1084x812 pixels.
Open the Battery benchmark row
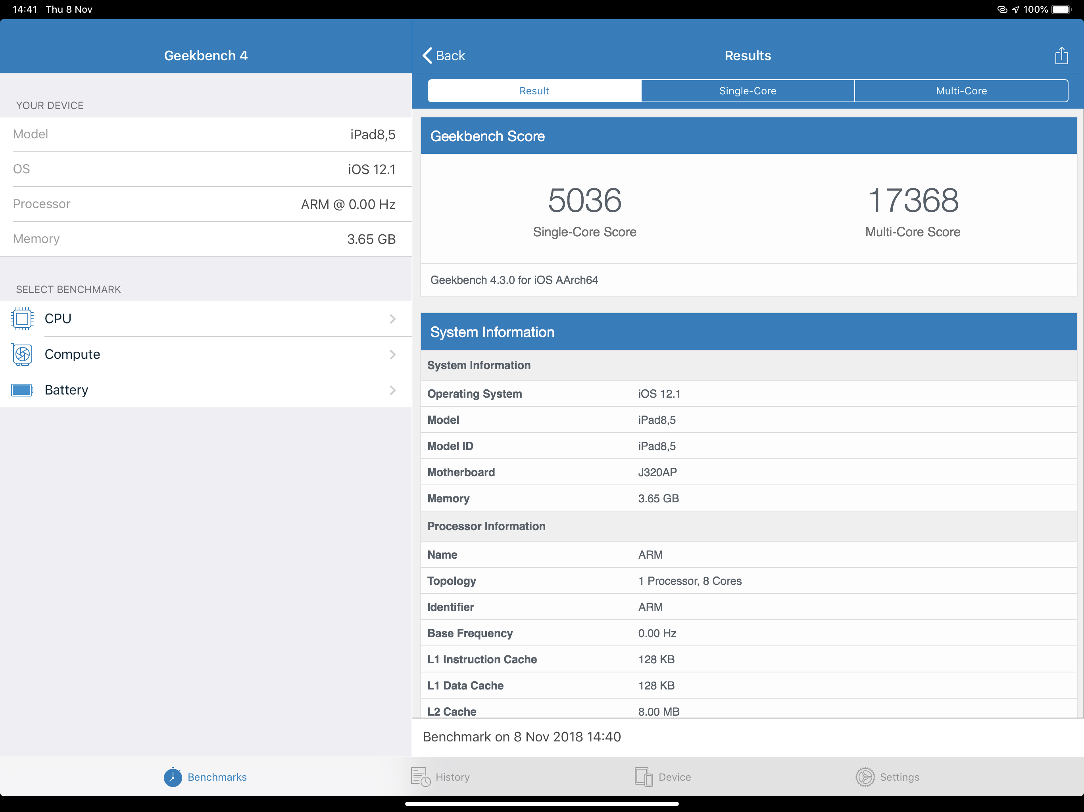pos(206,390)
